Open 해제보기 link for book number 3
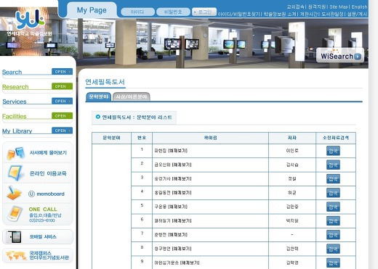This screenshot has width=378, height=269. coord(182,178)
